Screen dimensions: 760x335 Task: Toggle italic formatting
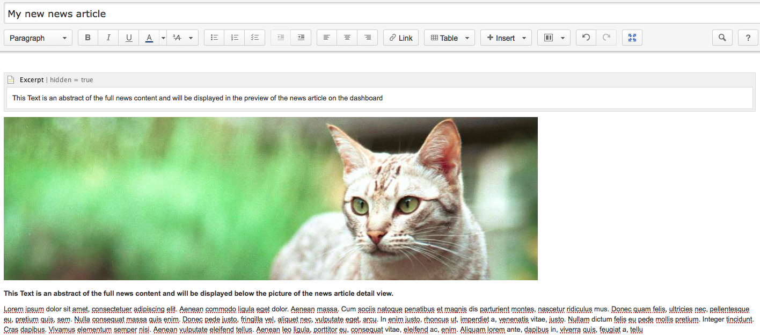tap(108, 38)
